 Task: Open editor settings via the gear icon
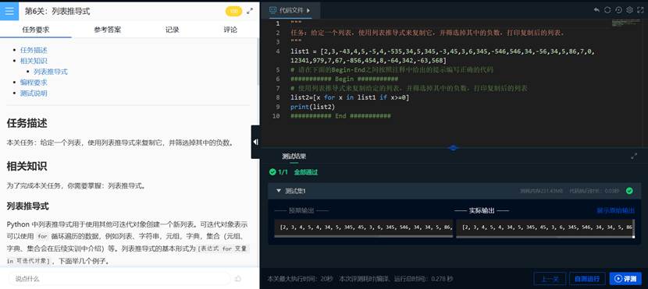629,10
